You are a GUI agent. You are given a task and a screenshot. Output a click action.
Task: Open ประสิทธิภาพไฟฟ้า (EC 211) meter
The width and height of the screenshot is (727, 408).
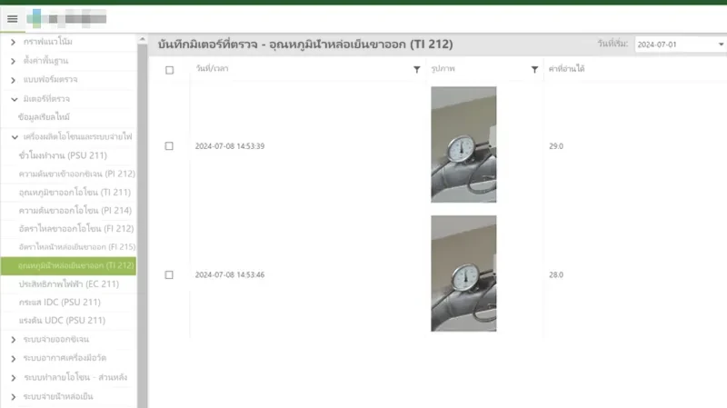pyautogui.click(x=69, y=284)
